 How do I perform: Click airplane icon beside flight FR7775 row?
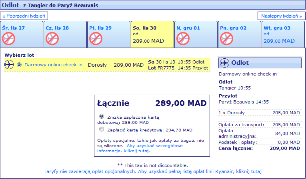click(x=9, y=65)
